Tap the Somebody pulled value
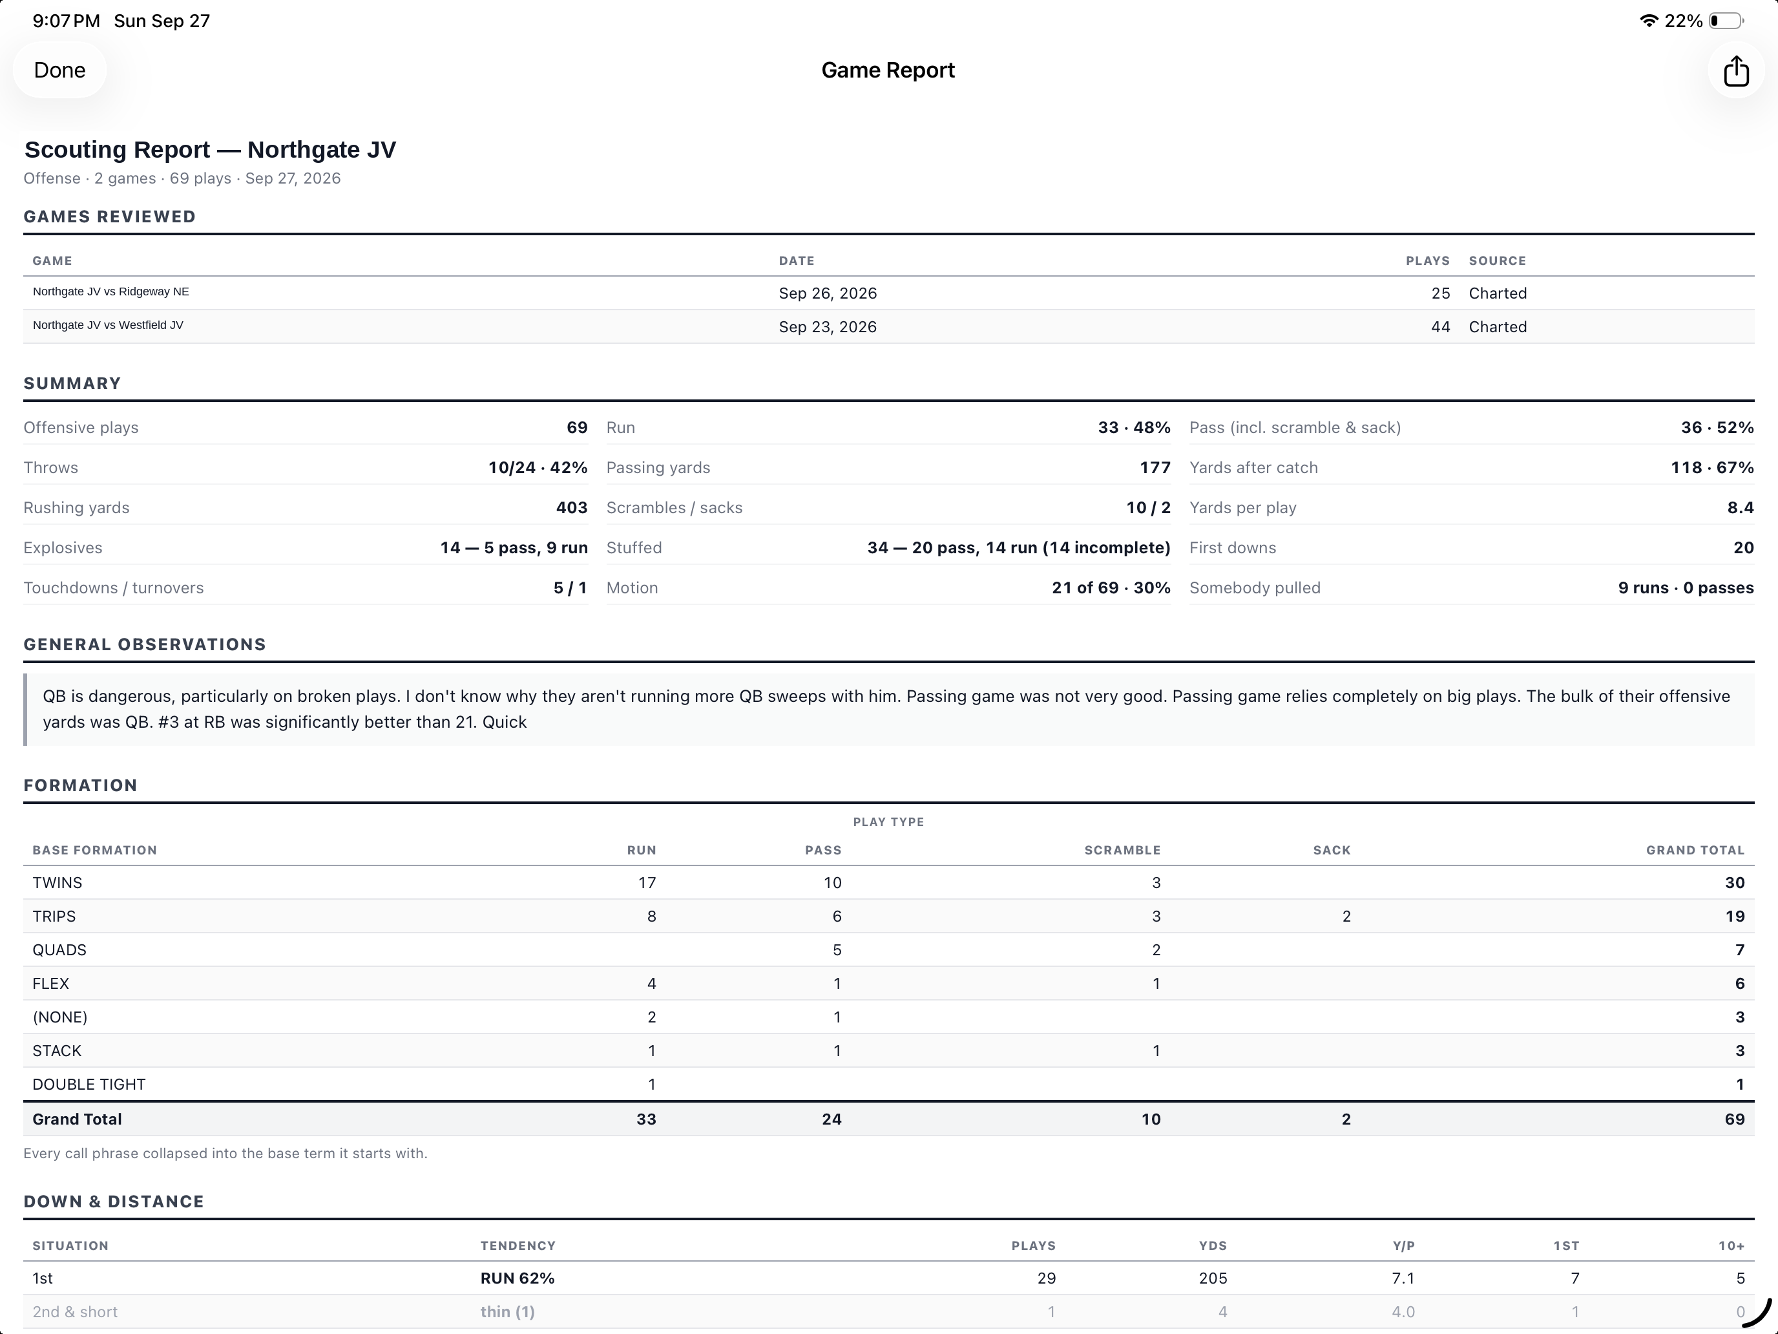 coord(1686,588)
